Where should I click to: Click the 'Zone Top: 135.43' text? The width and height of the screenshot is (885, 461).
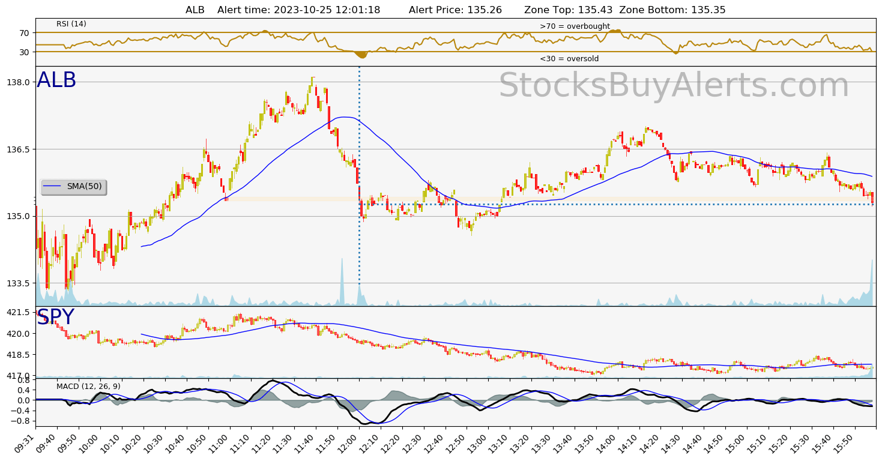pos(569,10)
